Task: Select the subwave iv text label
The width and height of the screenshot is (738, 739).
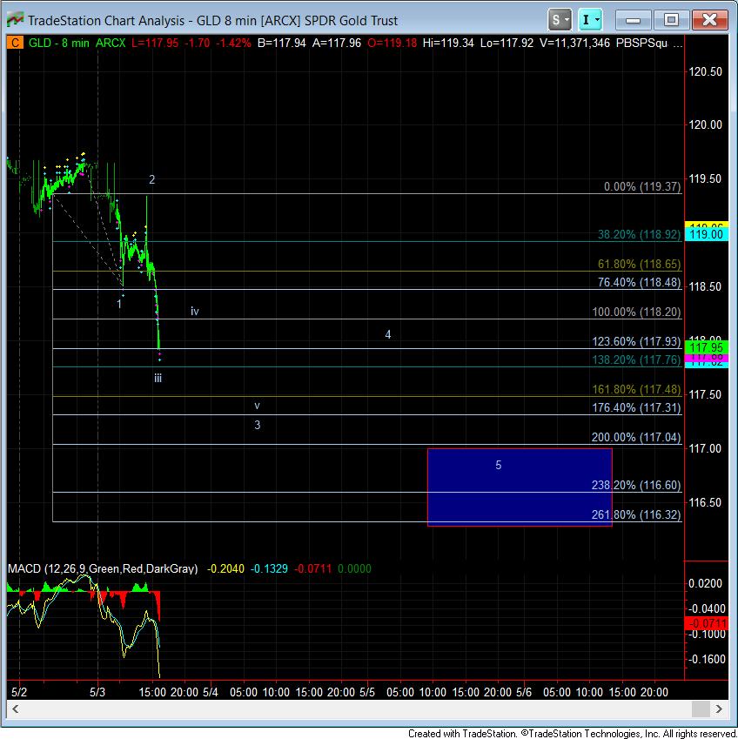Action: point(195,311)
